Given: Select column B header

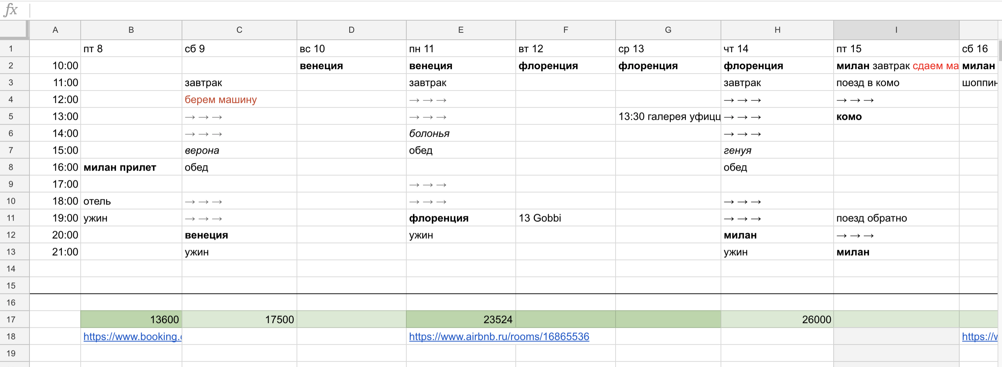Looking at the screenshot, I should click(x=131, y=30).
